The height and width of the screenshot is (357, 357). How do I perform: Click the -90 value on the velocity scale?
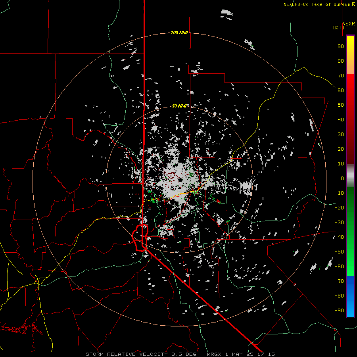pos(339,311)
